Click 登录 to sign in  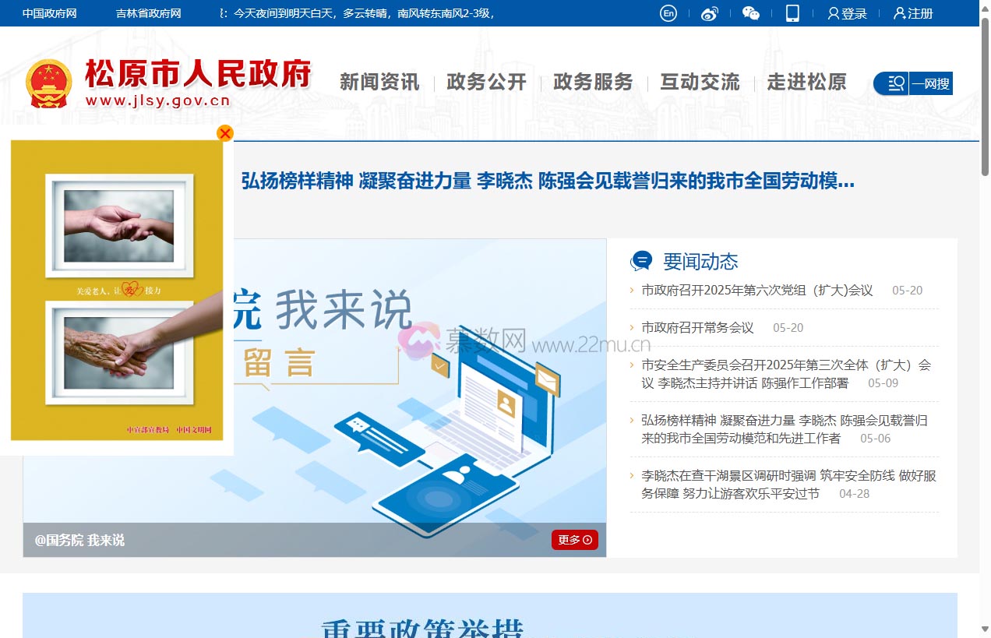coord(847,13)
